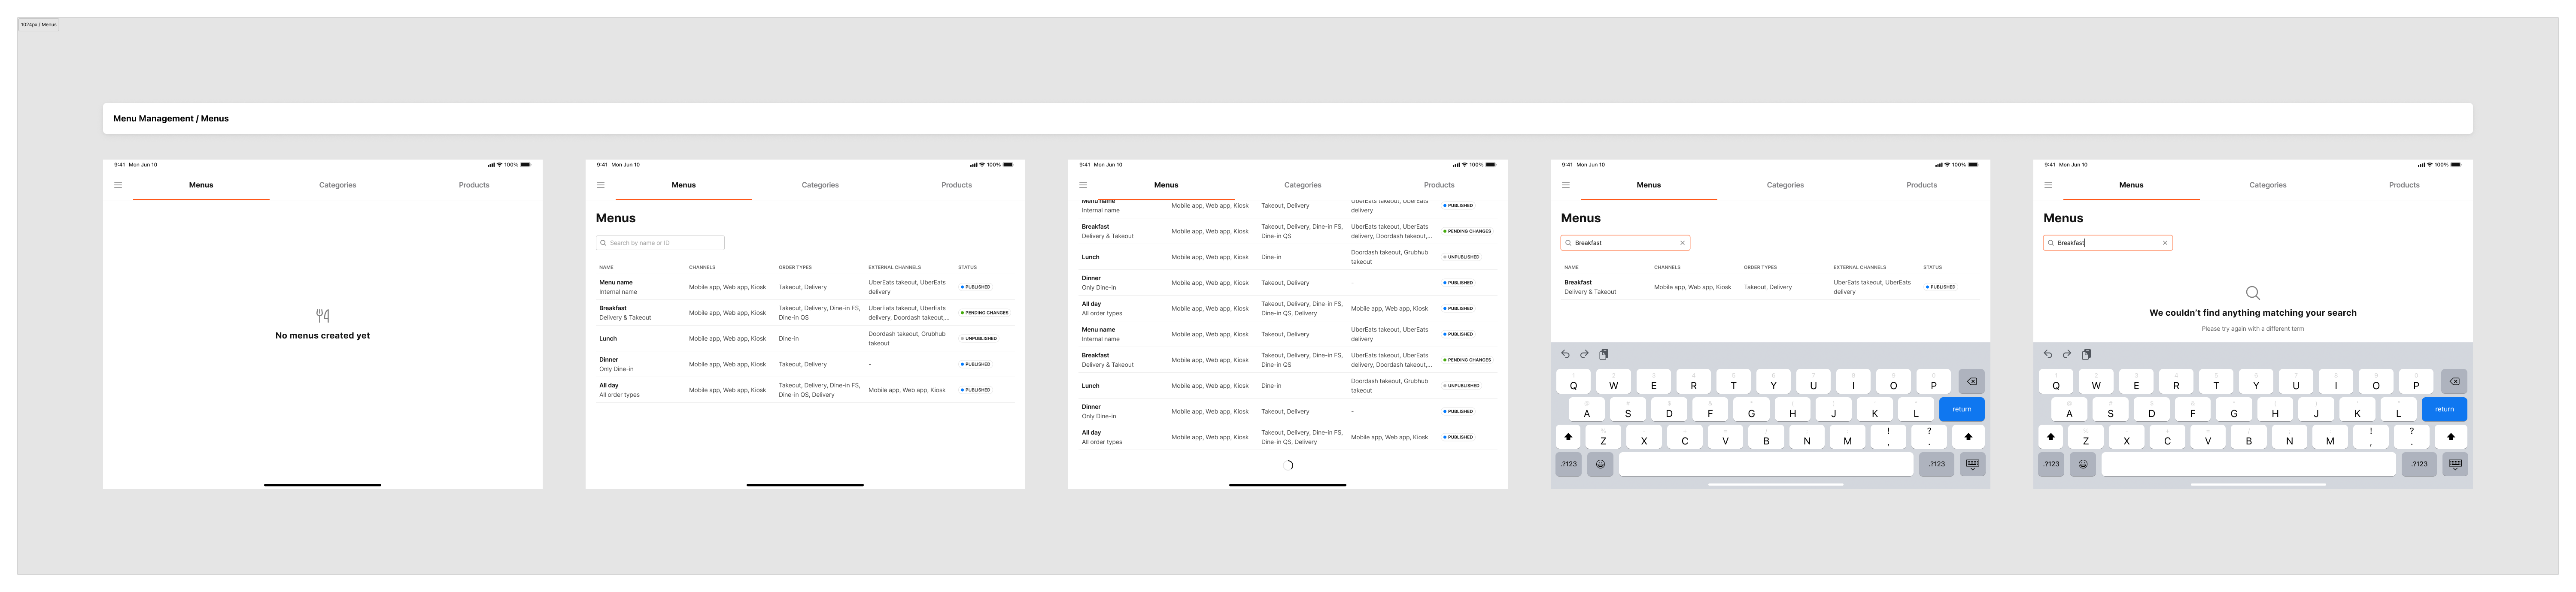Switch to Products tab on no-results screen
Screen dimensions: 2576x592
(x=2404, y=185)
